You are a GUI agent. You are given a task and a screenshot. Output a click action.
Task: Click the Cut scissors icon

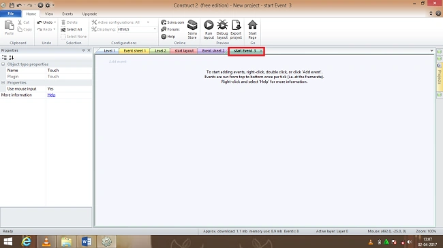pyautogui.click(x=20, y=22)
